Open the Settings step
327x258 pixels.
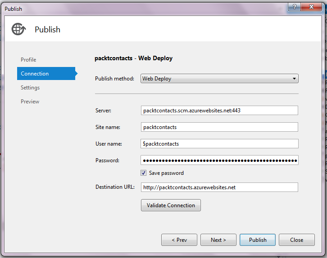click(30, 88)
